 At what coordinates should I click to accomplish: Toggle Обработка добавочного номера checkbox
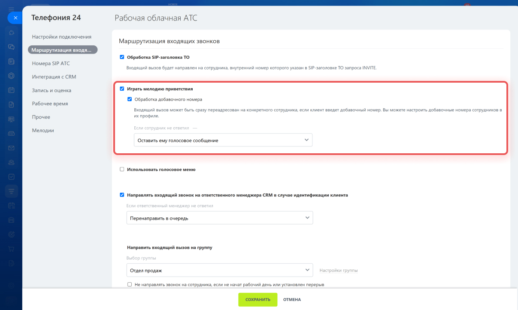pos(130,99)
